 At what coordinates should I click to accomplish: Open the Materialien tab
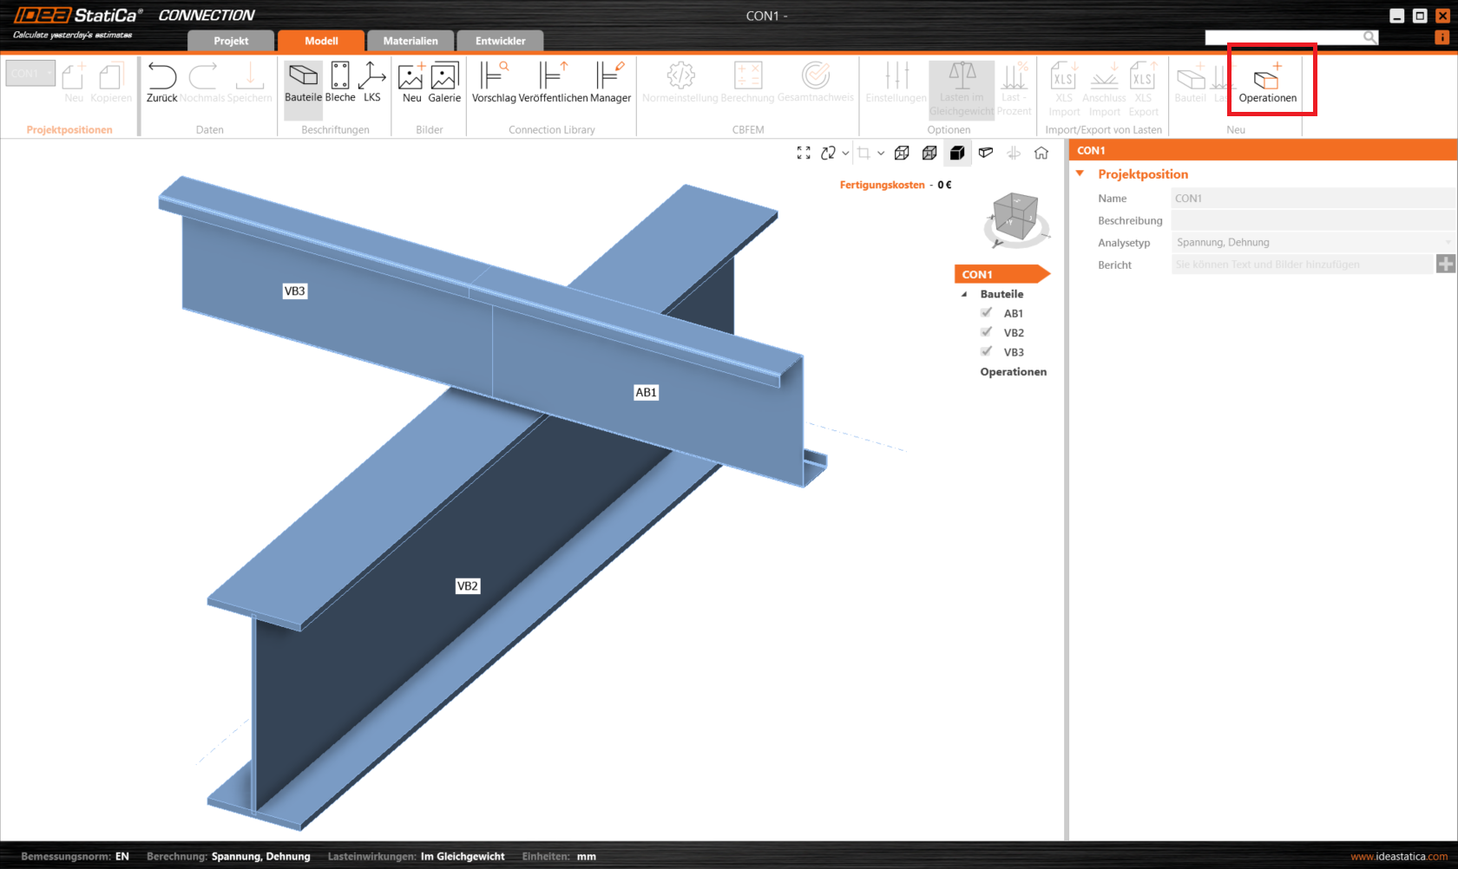tap(410, 41)
